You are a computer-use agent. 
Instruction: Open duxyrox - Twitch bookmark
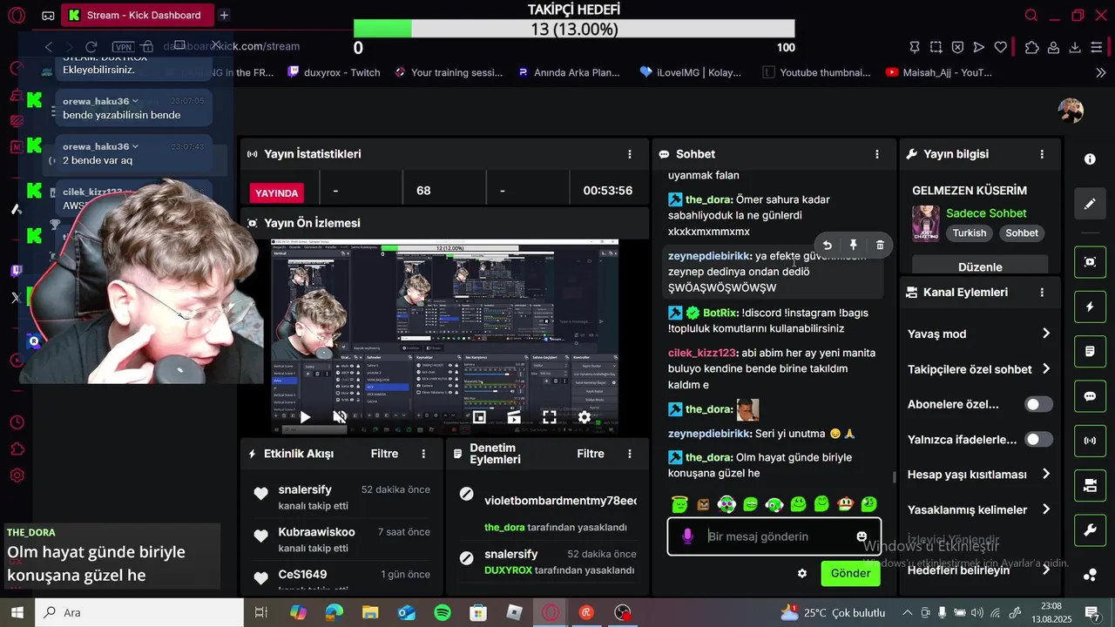(334, 72)
